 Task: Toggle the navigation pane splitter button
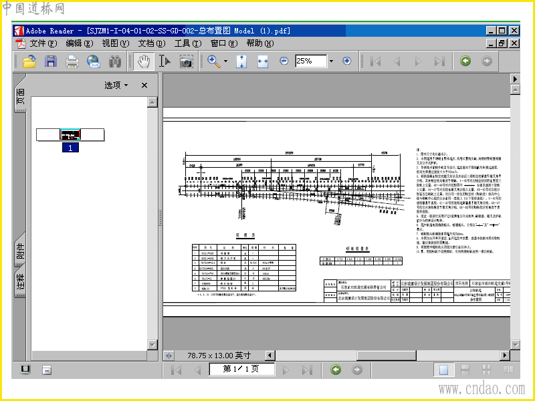pyautogui.click(x=169, y=356)
